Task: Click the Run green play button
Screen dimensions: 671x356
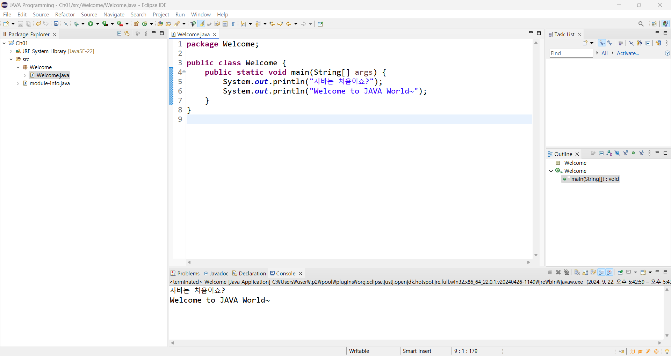Action: [x=91, y=24]
